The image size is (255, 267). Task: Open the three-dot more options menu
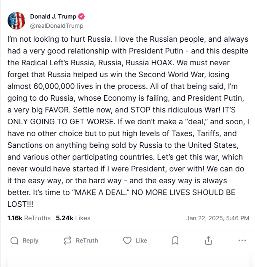242,240
